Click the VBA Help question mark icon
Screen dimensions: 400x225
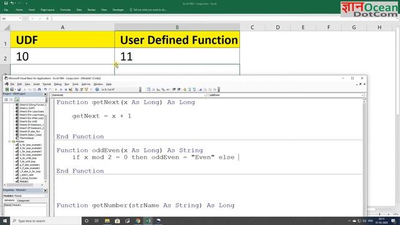point(97,89)
